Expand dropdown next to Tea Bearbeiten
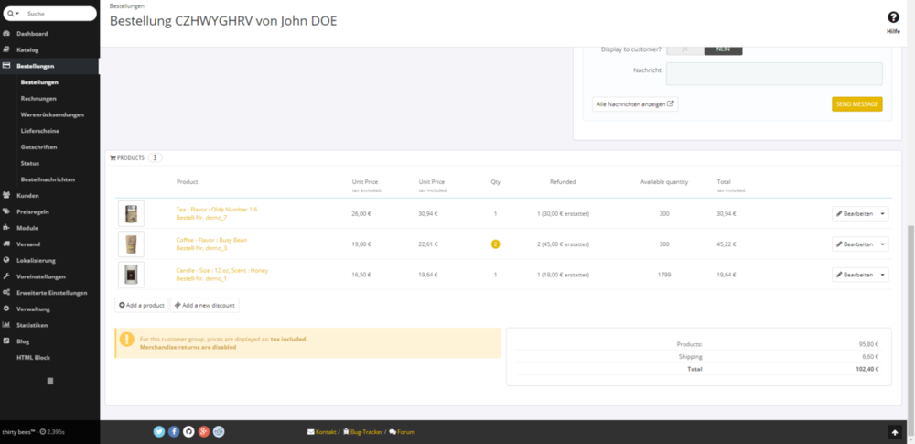This screenshot has height=444, width=915. coord(883,213)
